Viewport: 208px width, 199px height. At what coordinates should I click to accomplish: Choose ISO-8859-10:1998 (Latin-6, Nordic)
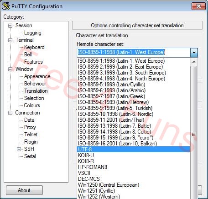point(134,114)
